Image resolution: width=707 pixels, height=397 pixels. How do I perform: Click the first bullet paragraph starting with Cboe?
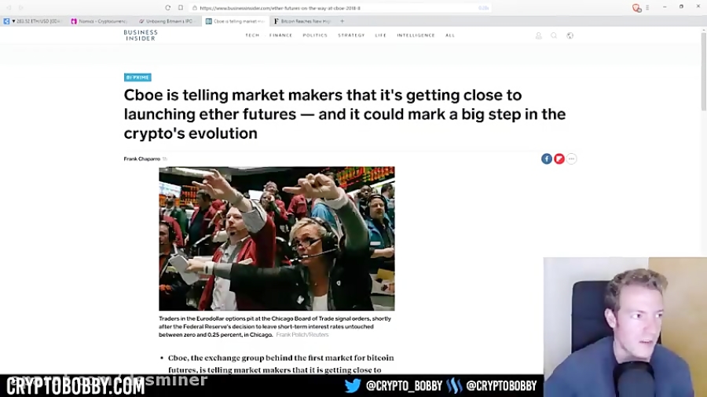[x=280, y=364]
